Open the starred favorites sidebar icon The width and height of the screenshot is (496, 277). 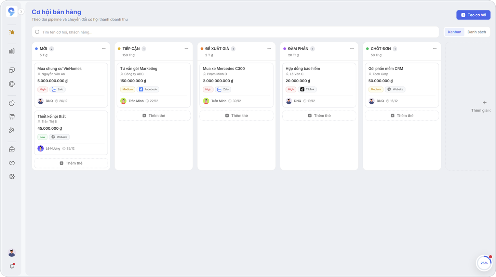coord(12,32)
